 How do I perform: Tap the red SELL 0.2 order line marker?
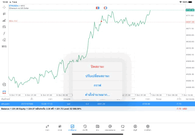pos(13,21)
